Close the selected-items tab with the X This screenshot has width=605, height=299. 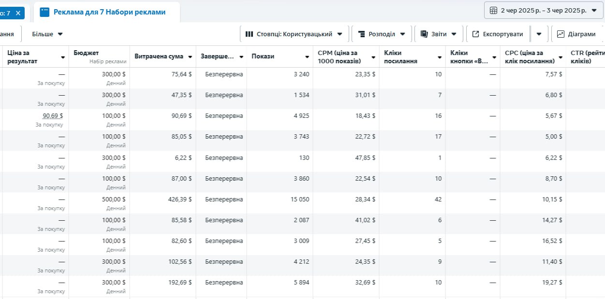point(18,13)
